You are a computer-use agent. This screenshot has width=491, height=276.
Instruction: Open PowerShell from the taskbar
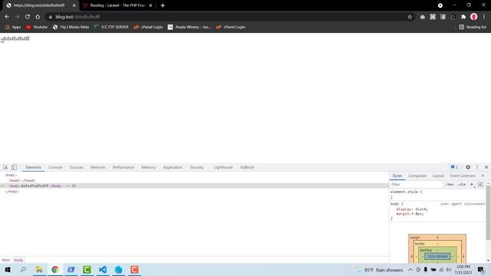(x=71, y=270)
